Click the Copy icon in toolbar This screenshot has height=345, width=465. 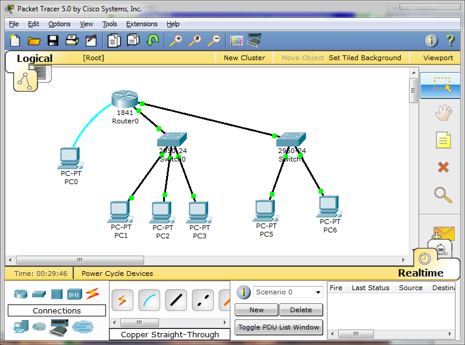(x=114, y=41)
